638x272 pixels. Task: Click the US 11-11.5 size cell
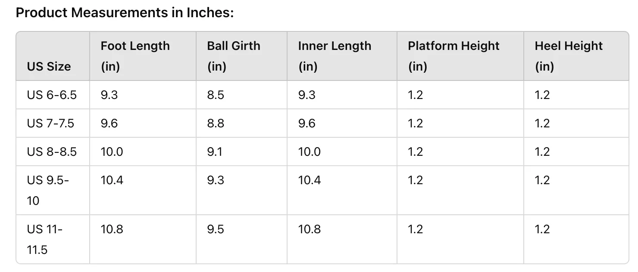click(45, 239)
